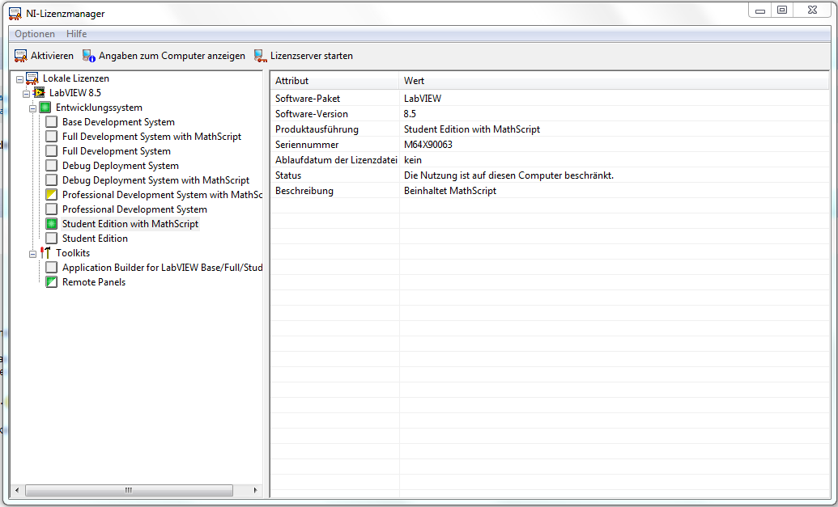
Task: Select the Lokale Lizenzen root label
Action: 76,78
